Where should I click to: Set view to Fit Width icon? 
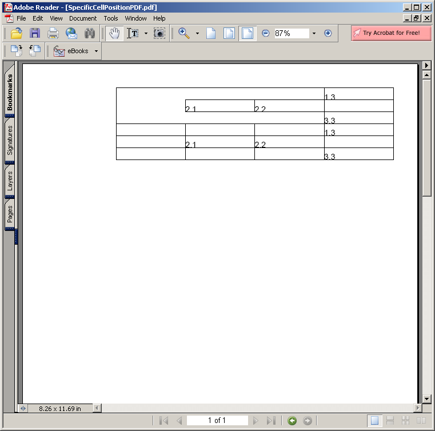[x=248, y=33]
